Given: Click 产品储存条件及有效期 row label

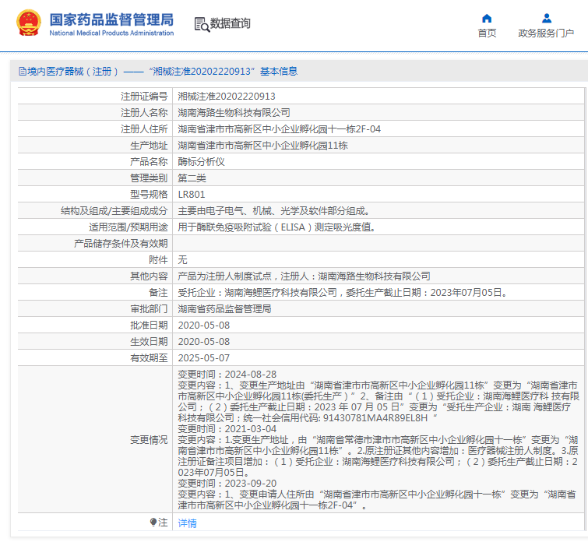Looking at the screenshot, I should tap(121, 244).
